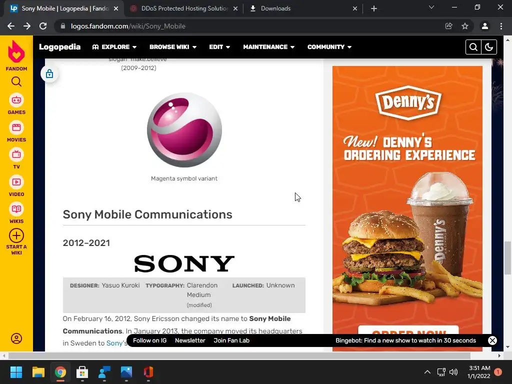Open File Explorer from the taskbar
This screenshot has height=384, width=512.
click(x=38, y=372)
